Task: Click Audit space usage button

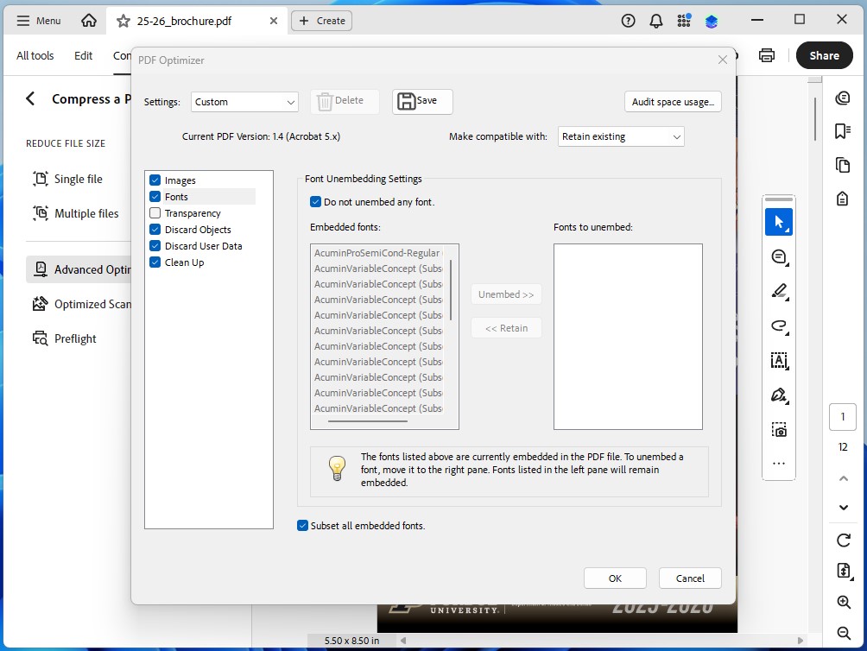Action: point(673,102)
